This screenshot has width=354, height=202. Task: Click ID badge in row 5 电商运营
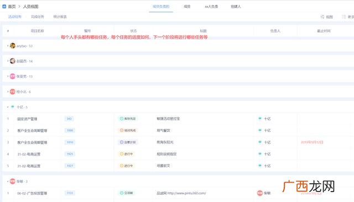(x=70, y=166)
